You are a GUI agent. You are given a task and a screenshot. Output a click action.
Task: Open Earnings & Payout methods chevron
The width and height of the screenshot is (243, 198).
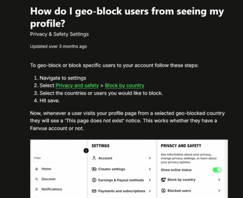pyautogui.click(x=150, y=180)
